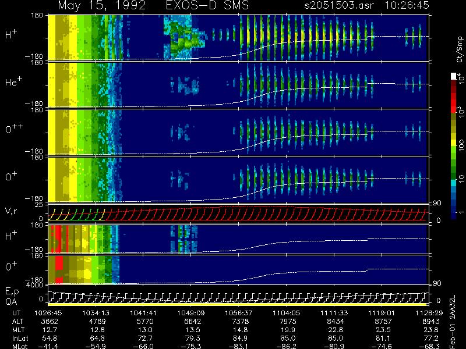Click the altitude value '6642'
Image resolution: width=466 pixels, height=349 pixels.
(x=193, y=322)
